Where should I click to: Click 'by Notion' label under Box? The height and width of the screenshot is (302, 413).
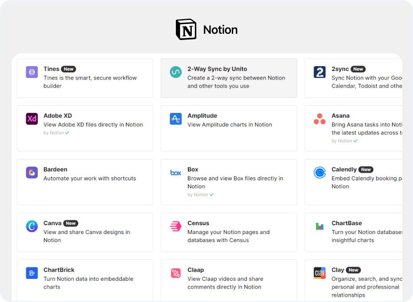pos(198,195)
